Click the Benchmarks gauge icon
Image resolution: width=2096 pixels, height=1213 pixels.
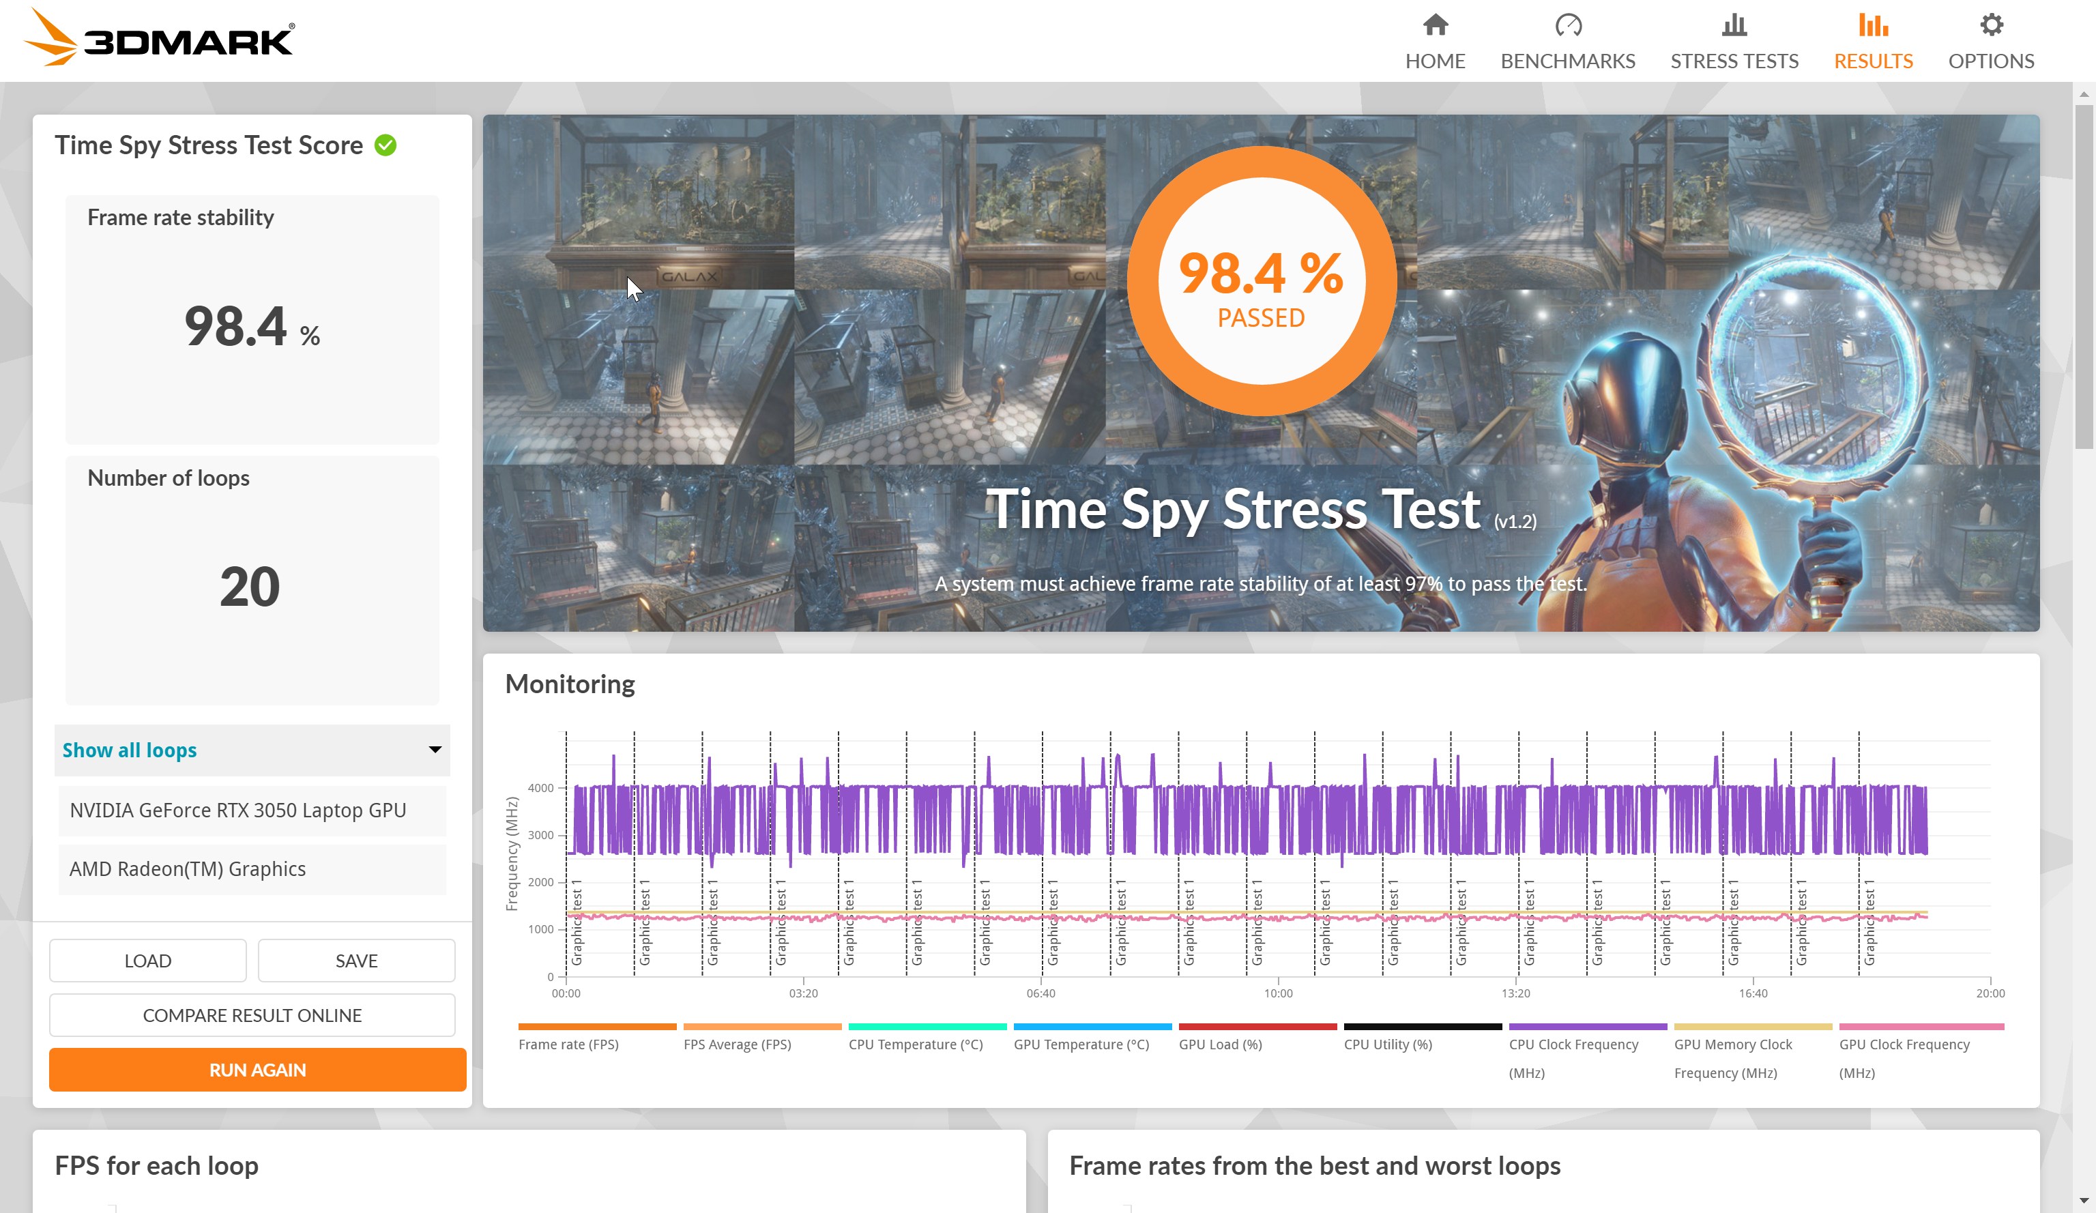tap(1568, 25)
